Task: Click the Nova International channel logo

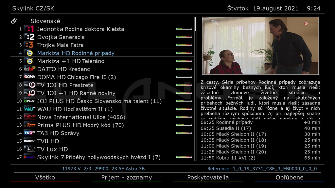Action: [29, 117]
